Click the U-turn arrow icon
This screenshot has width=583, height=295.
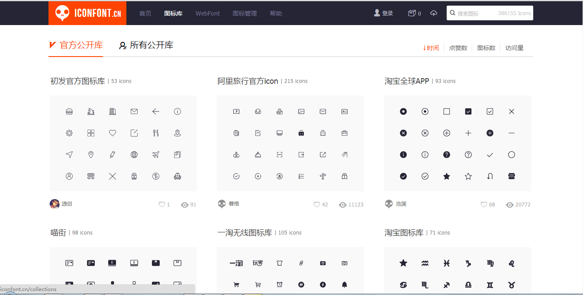[x=490, y=176]
